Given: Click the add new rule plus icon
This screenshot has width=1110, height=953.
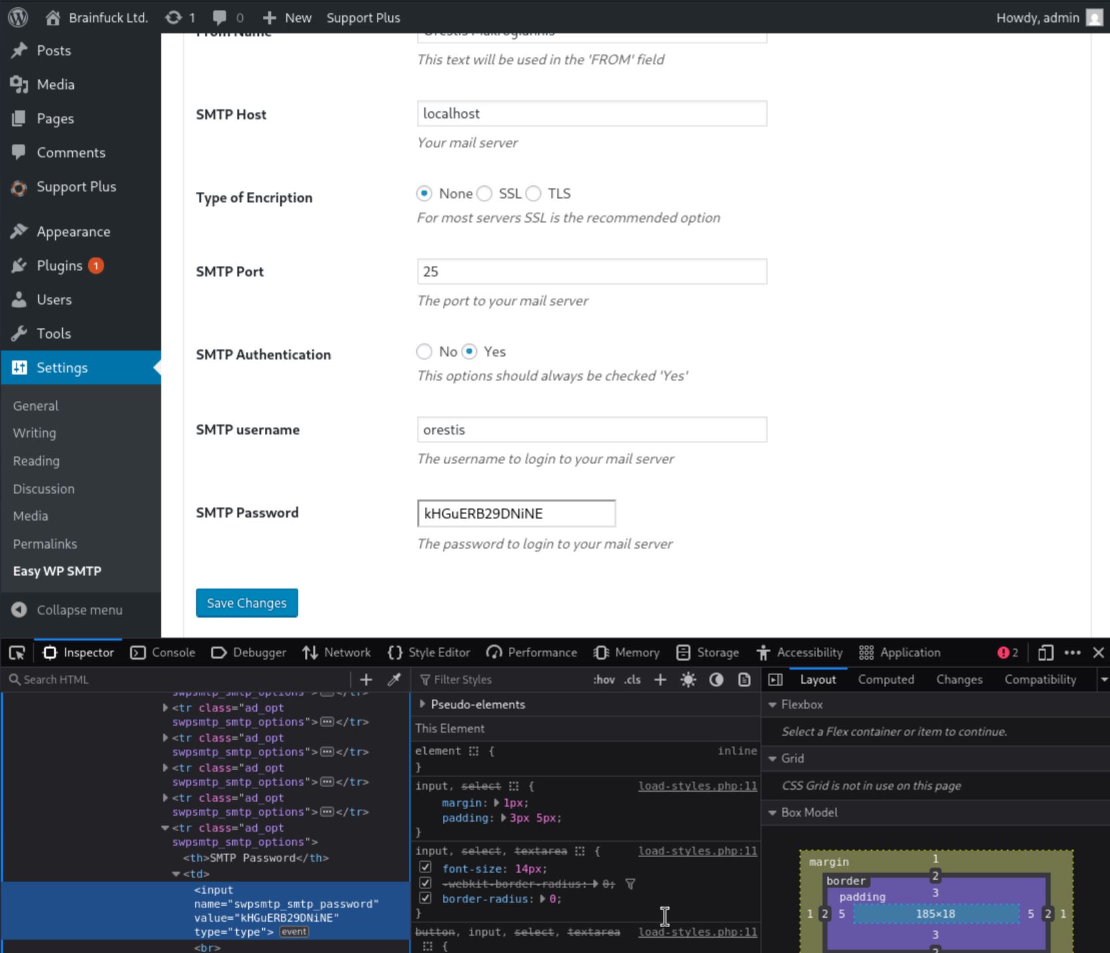Looking at the screenshot, I should [x=660, y=680].
